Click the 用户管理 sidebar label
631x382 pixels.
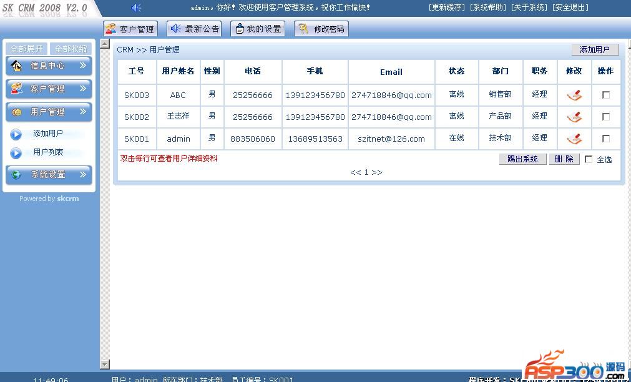pyautogui.click(x=47, y=112)
